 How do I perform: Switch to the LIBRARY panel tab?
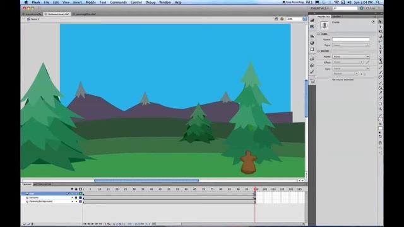(x=336, y=16)
